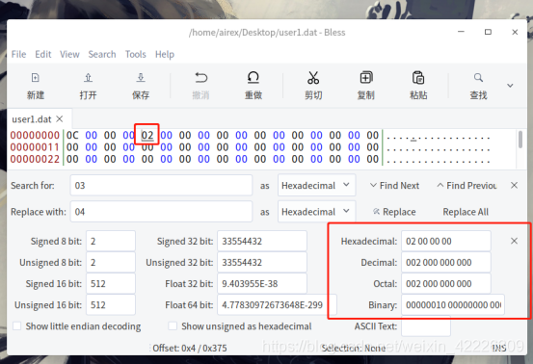
Task: Expand the toolbar overflow chevron
Action: tap(510, 86)
